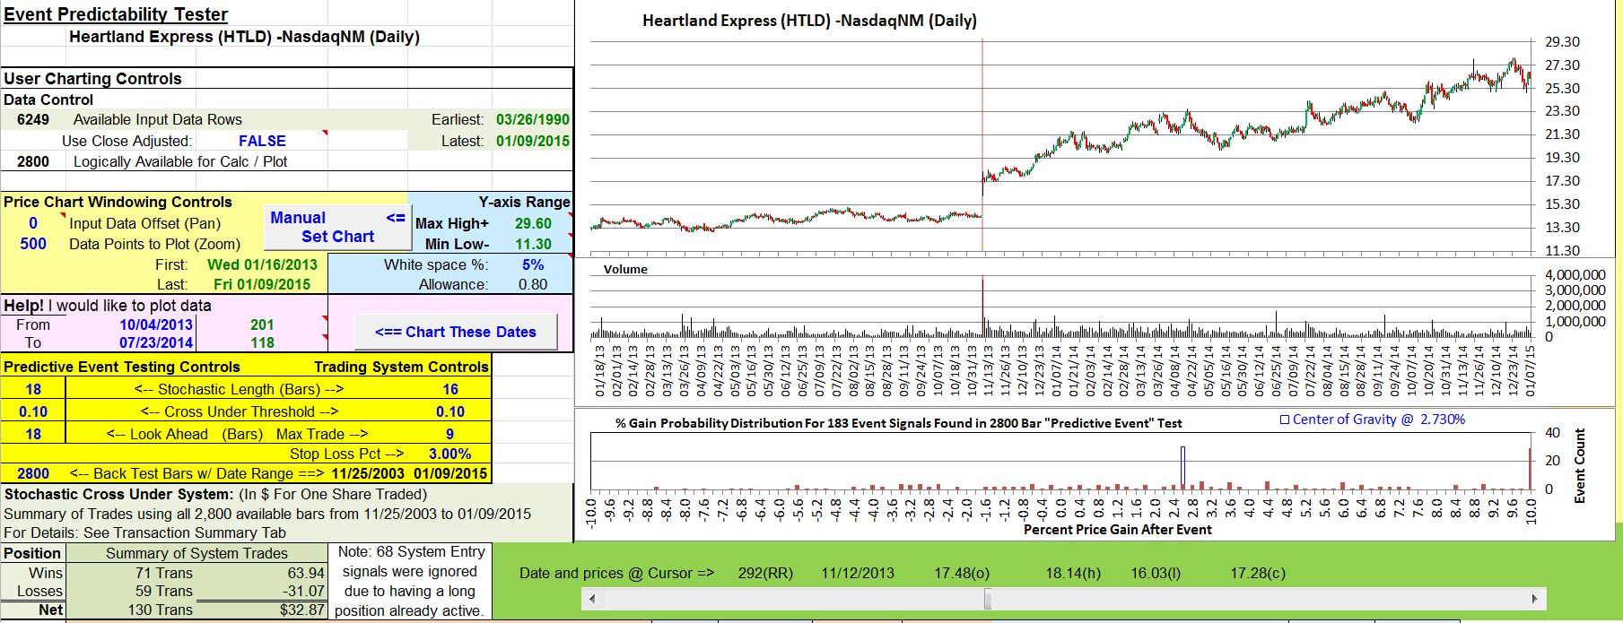Click the tall histogram bar at 10.0 percent
Viewport: 1623px width, 623px height.
(x=1531, y=469)
